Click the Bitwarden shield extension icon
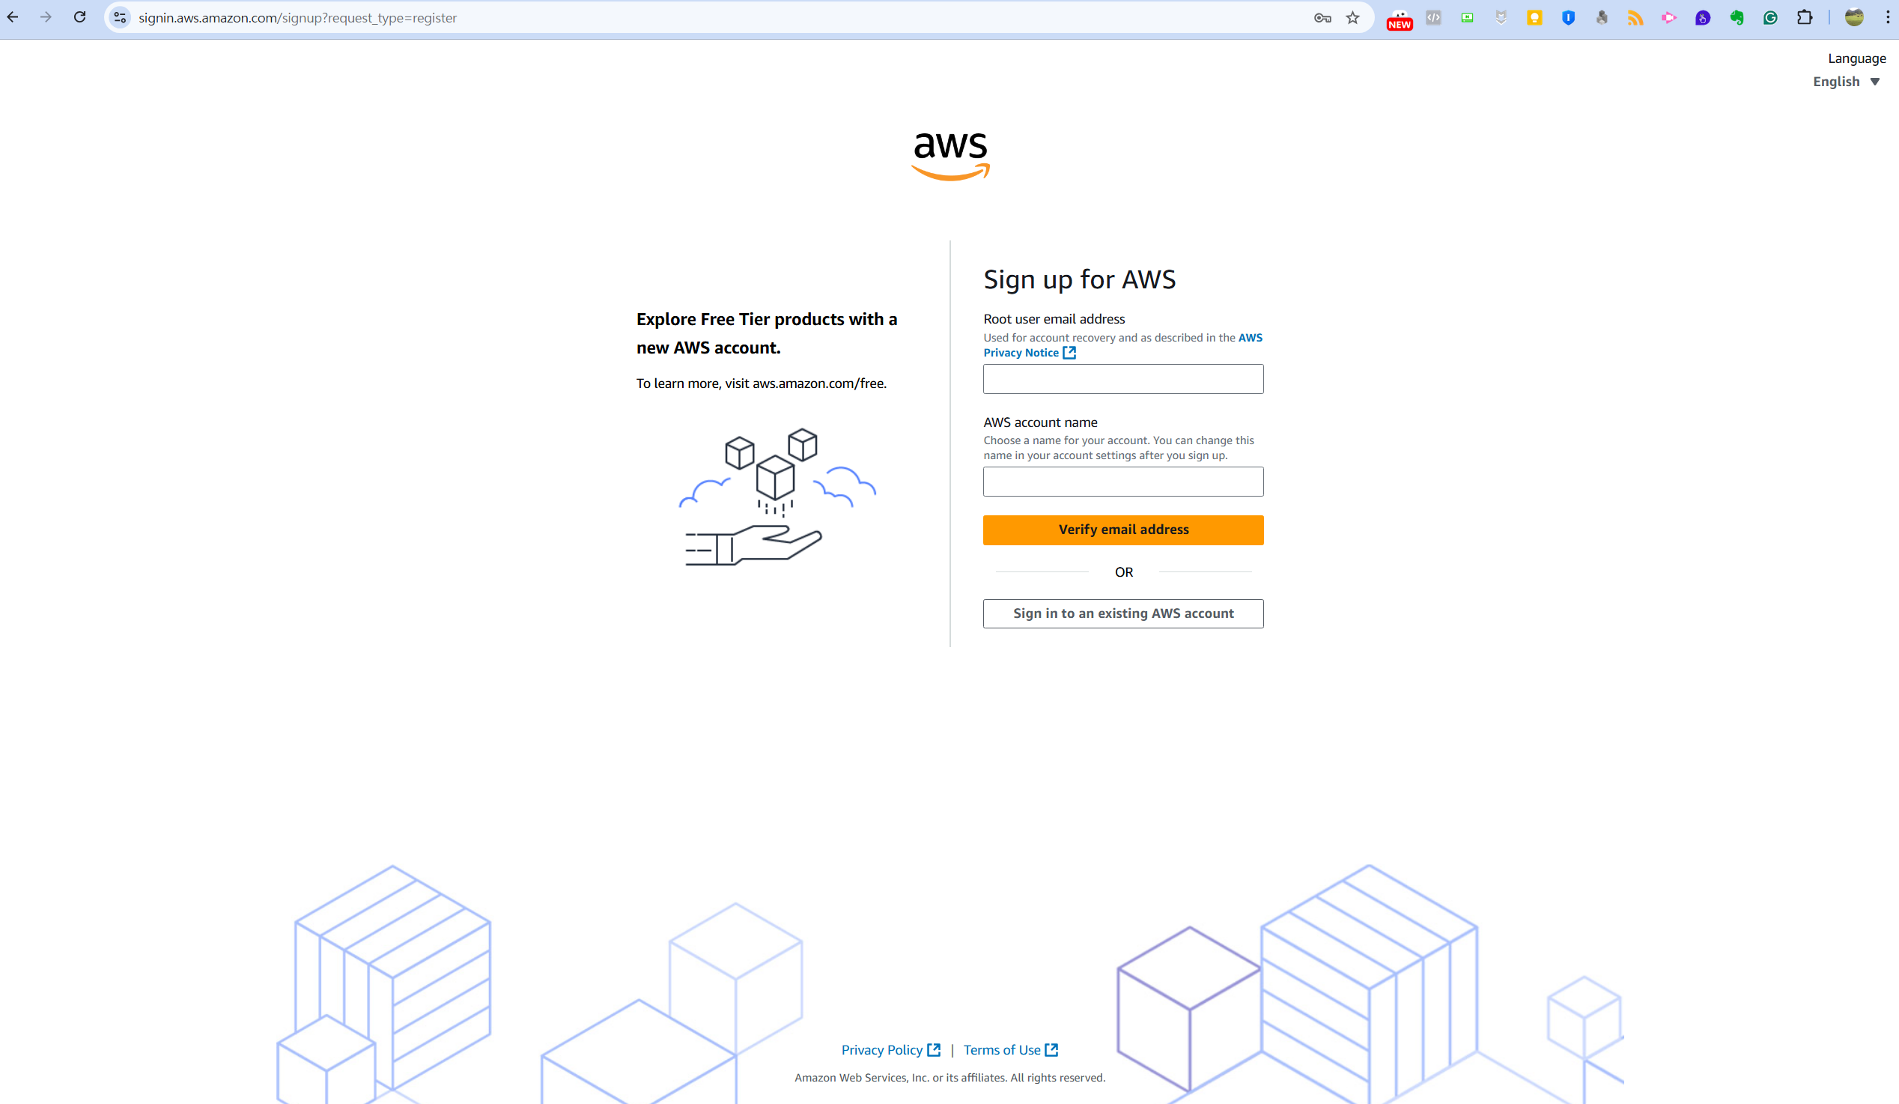The height and width of the screenshot is (1104, 1899). point(1568,18)
